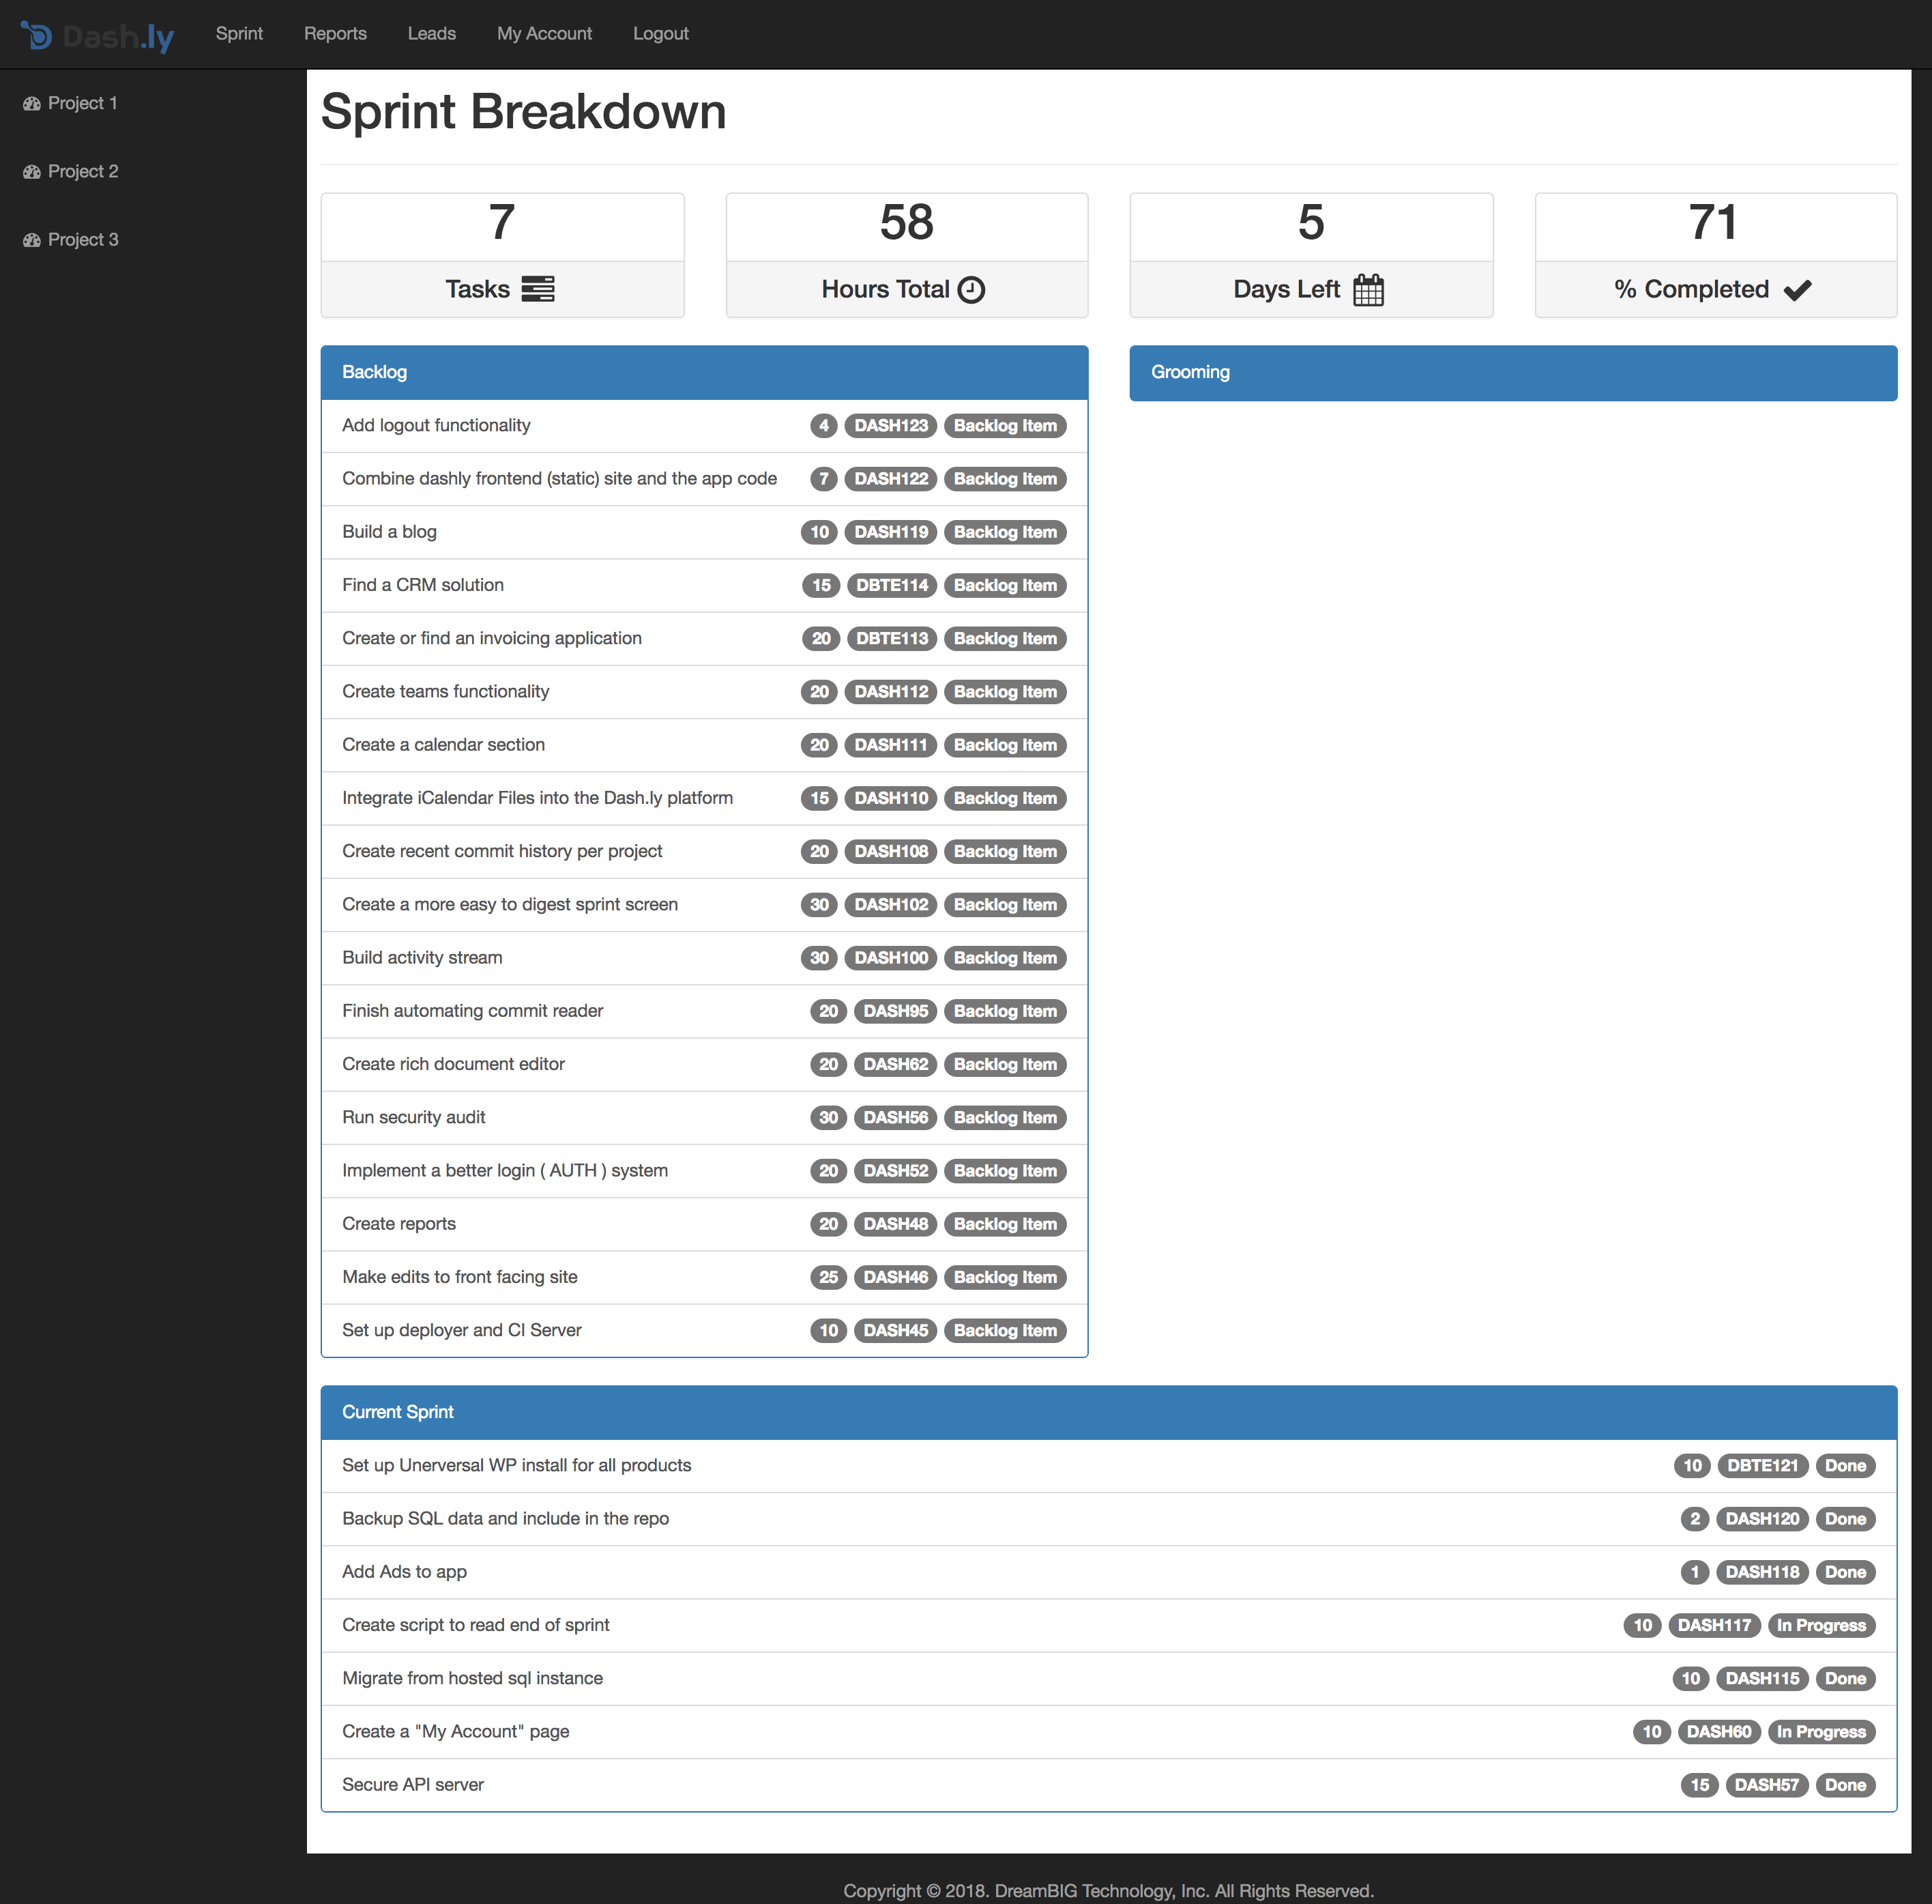Select 'Implement a better login ( AUTH ) system'
The image size is (1932, 1904).
[x=705, y=1171]
